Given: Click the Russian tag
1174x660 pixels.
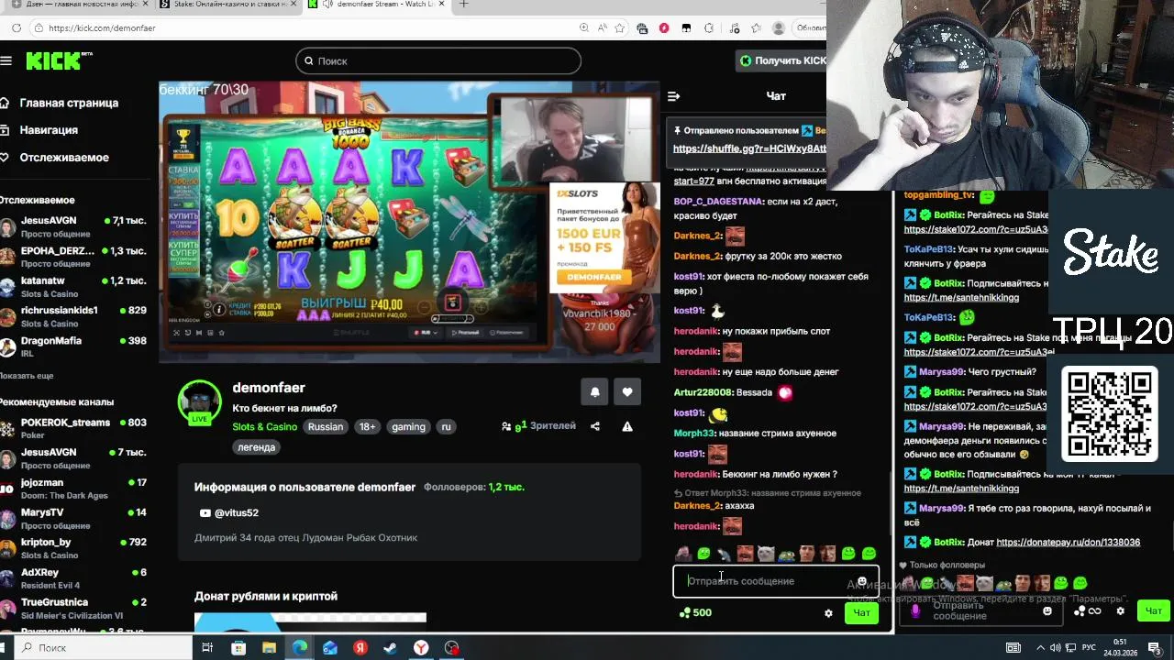Looking at the screenshot, I should (x=326, y=426).
